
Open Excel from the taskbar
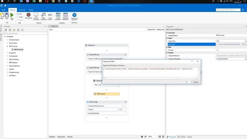click(x=34, y=1)
